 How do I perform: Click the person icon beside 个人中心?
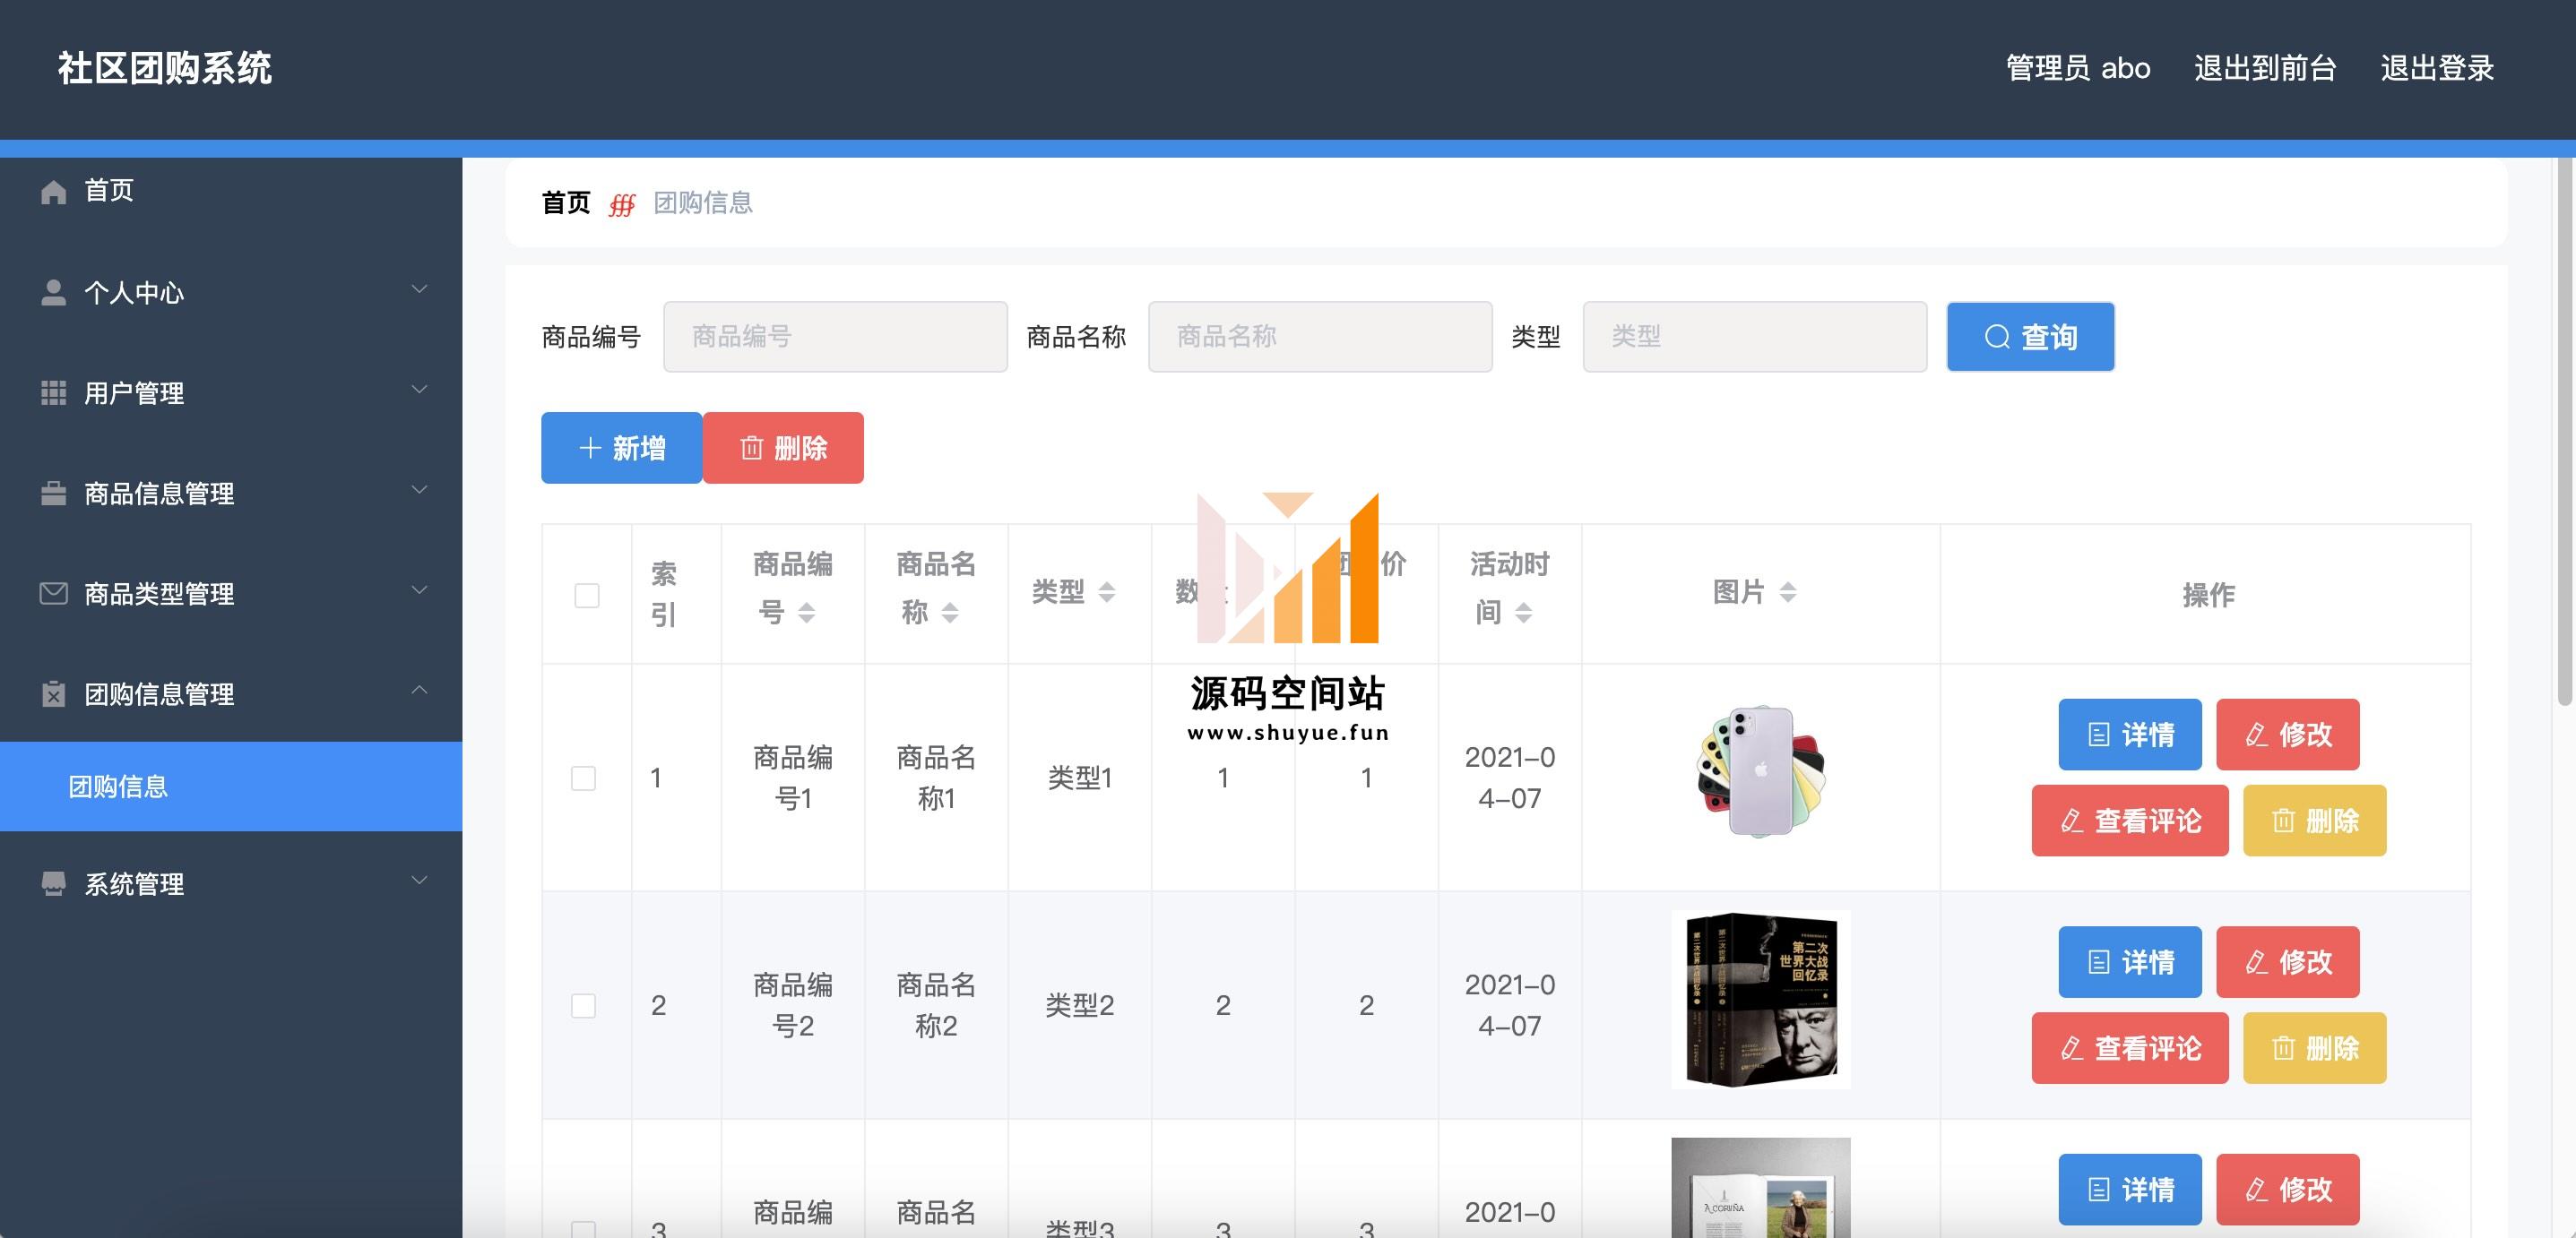54,292
